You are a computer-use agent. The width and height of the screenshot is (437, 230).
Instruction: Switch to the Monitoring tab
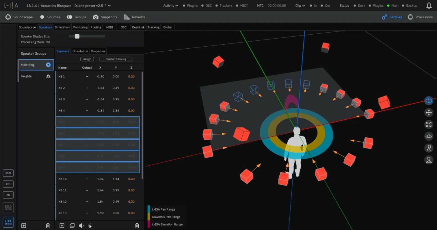tap(80, 27)
